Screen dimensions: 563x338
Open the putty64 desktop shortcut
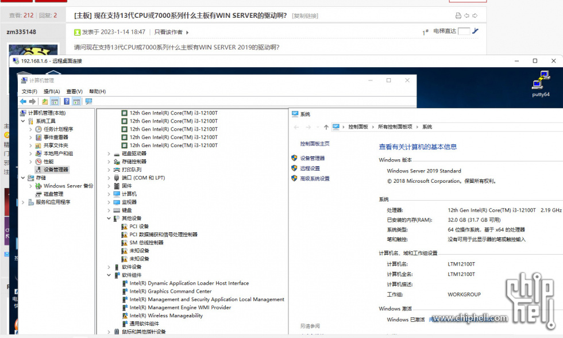[541, 84]
